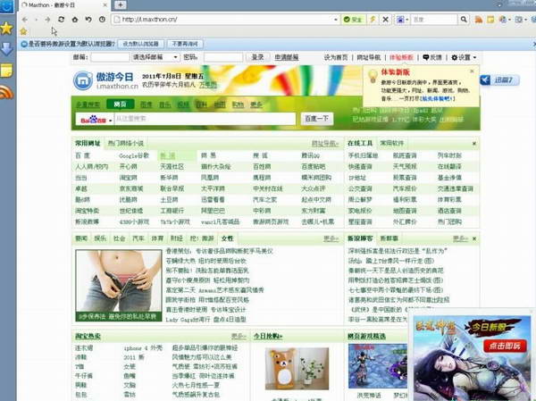The image size is (536, 401).
Task: Select the 常用软件 tab
Action: click(393, 143)
